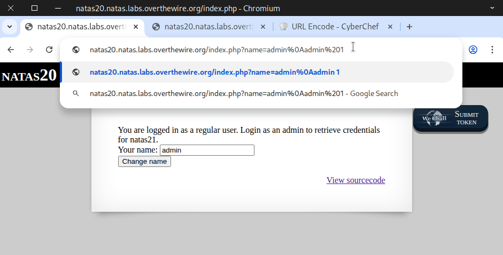The width and height of the screenshot is (503, 255).
Task: Click the Forward navigation arrow
Action: (x=30, y=50)
